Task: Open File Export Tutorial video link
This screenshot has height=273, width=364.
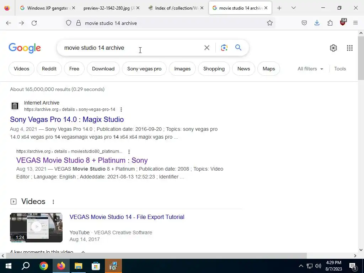Action: [127, 217]
